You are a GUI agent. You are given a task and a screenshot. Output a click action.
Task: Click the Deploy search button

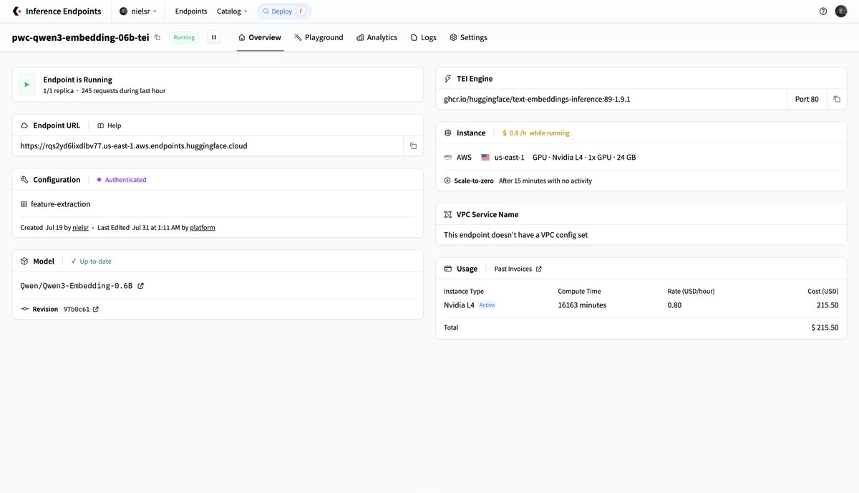[284, 11]
